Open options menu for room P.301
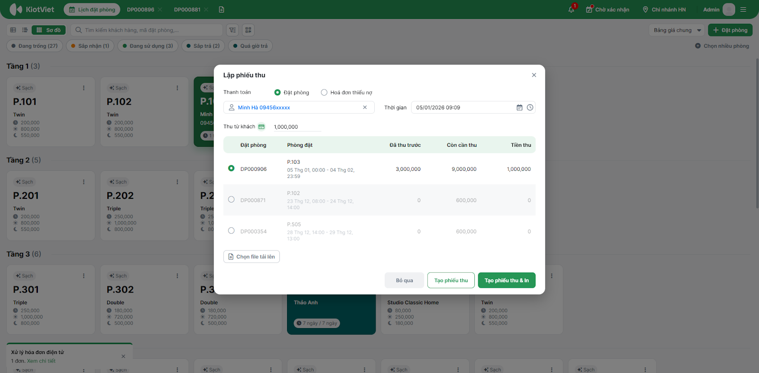The width and height of the screenshot is (759, 373). (83, 275)
